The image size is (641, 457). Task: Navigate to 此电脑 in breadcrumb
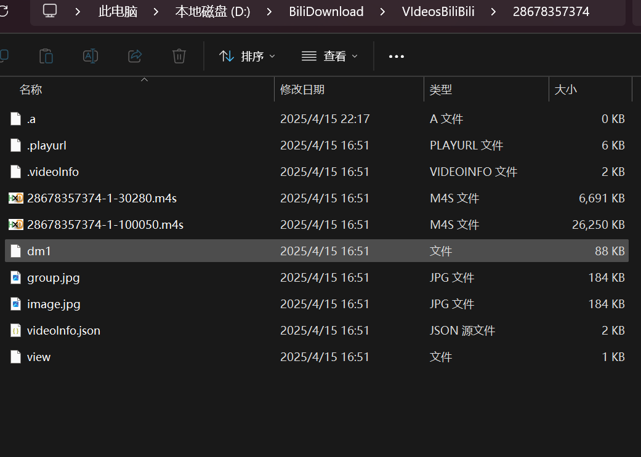(x=118, y=12)
